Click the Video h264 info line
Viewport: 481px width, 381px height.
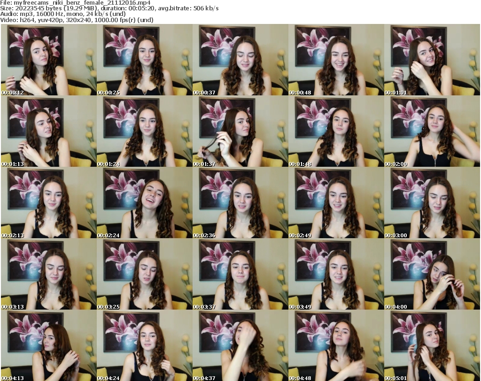(77, 20)
